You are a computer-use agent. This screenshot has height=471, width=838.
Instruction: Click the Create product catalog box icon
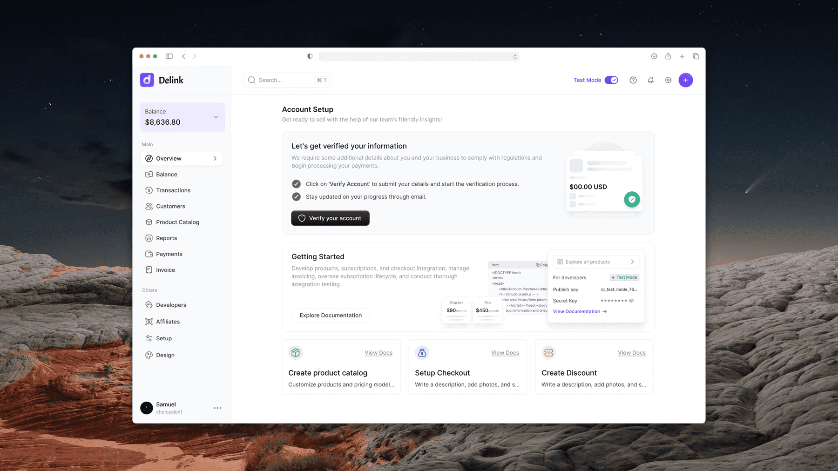tap(296, 353)
